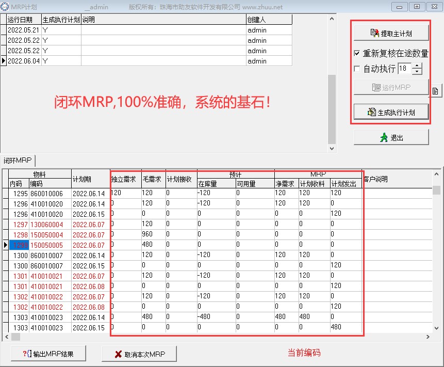444x367 pixels.
Task: Click the 运行日期 column header
Action: (x=24, y=20)
